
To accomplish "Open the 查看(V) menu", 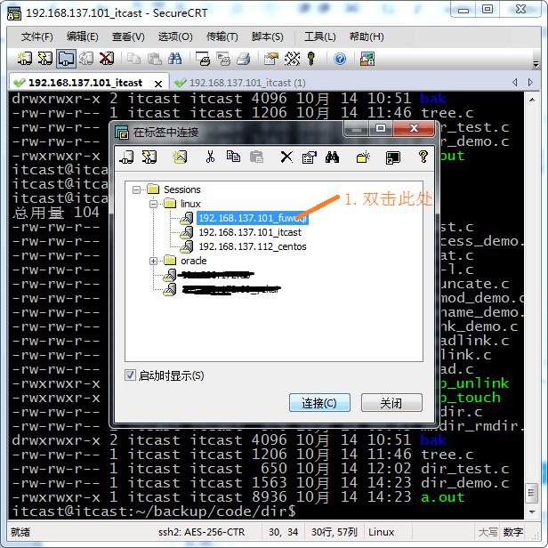I will 128,36.
